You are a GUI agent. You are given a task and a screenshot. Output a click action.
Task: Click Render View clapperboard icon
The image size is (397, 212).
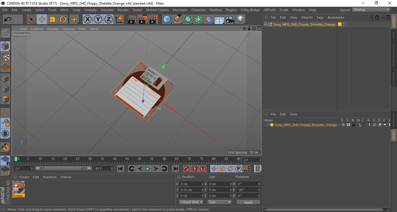[x=132, y=20]
